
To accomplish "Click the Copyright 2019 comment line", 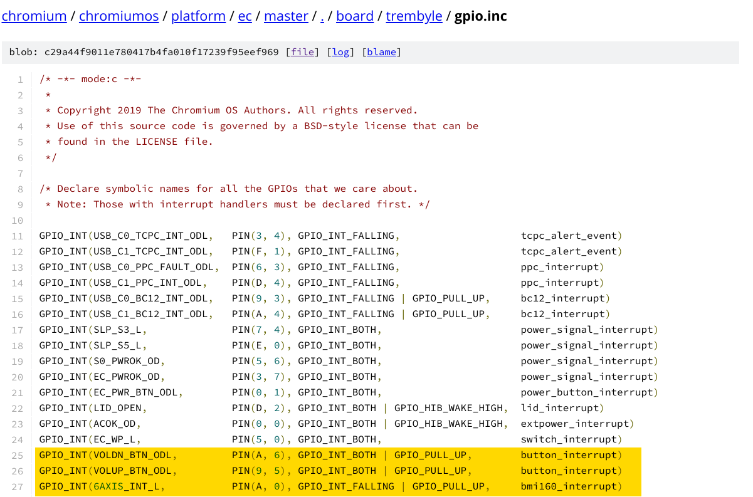I will click(x=231, y=110).
